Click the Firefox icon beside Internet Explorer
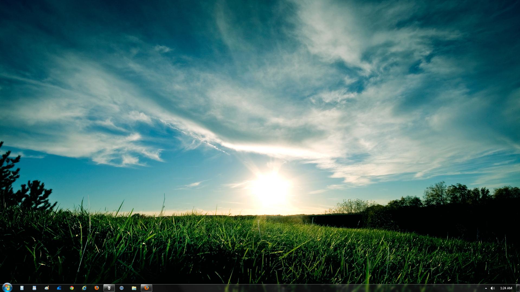This screenshot has width=520, height=292. [96, 288]
